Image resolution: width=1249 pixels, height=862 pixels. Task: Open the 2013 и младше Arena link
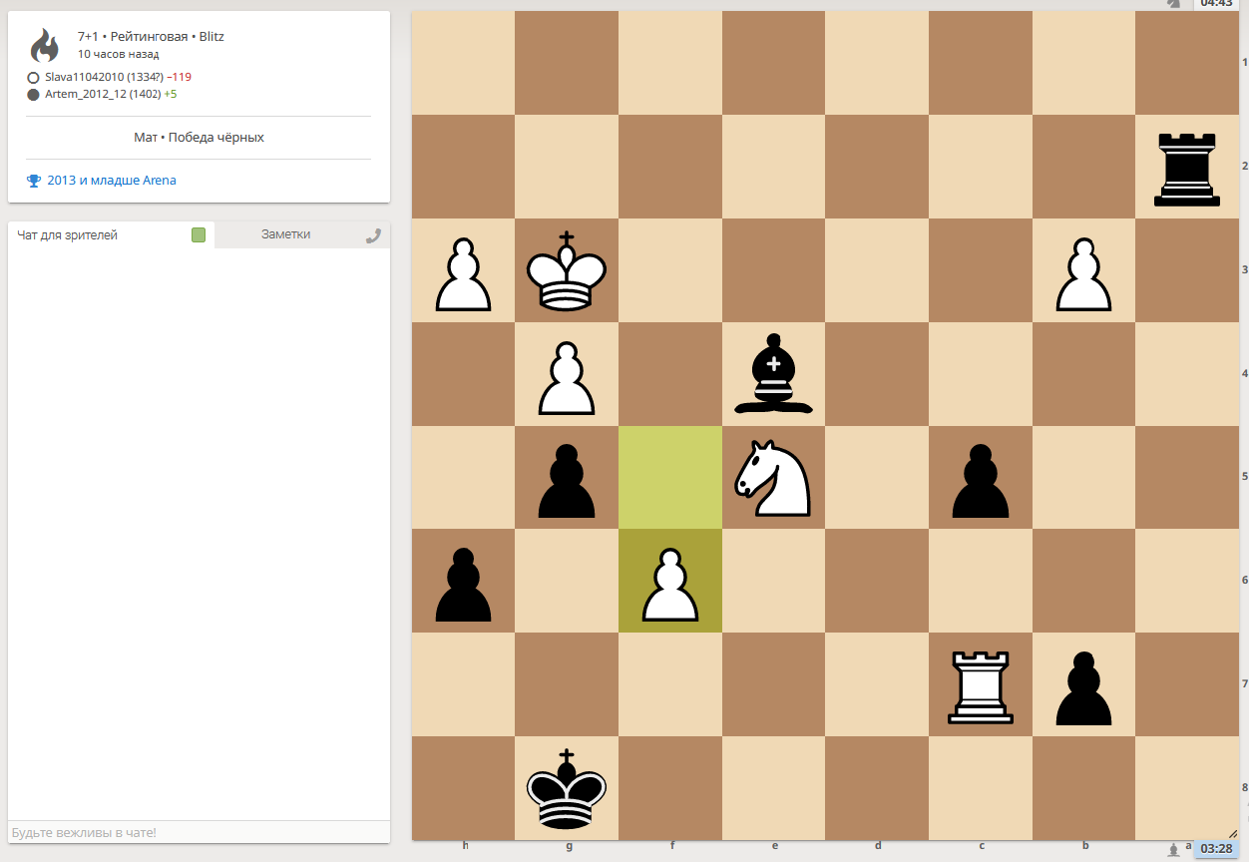[112, 181]
